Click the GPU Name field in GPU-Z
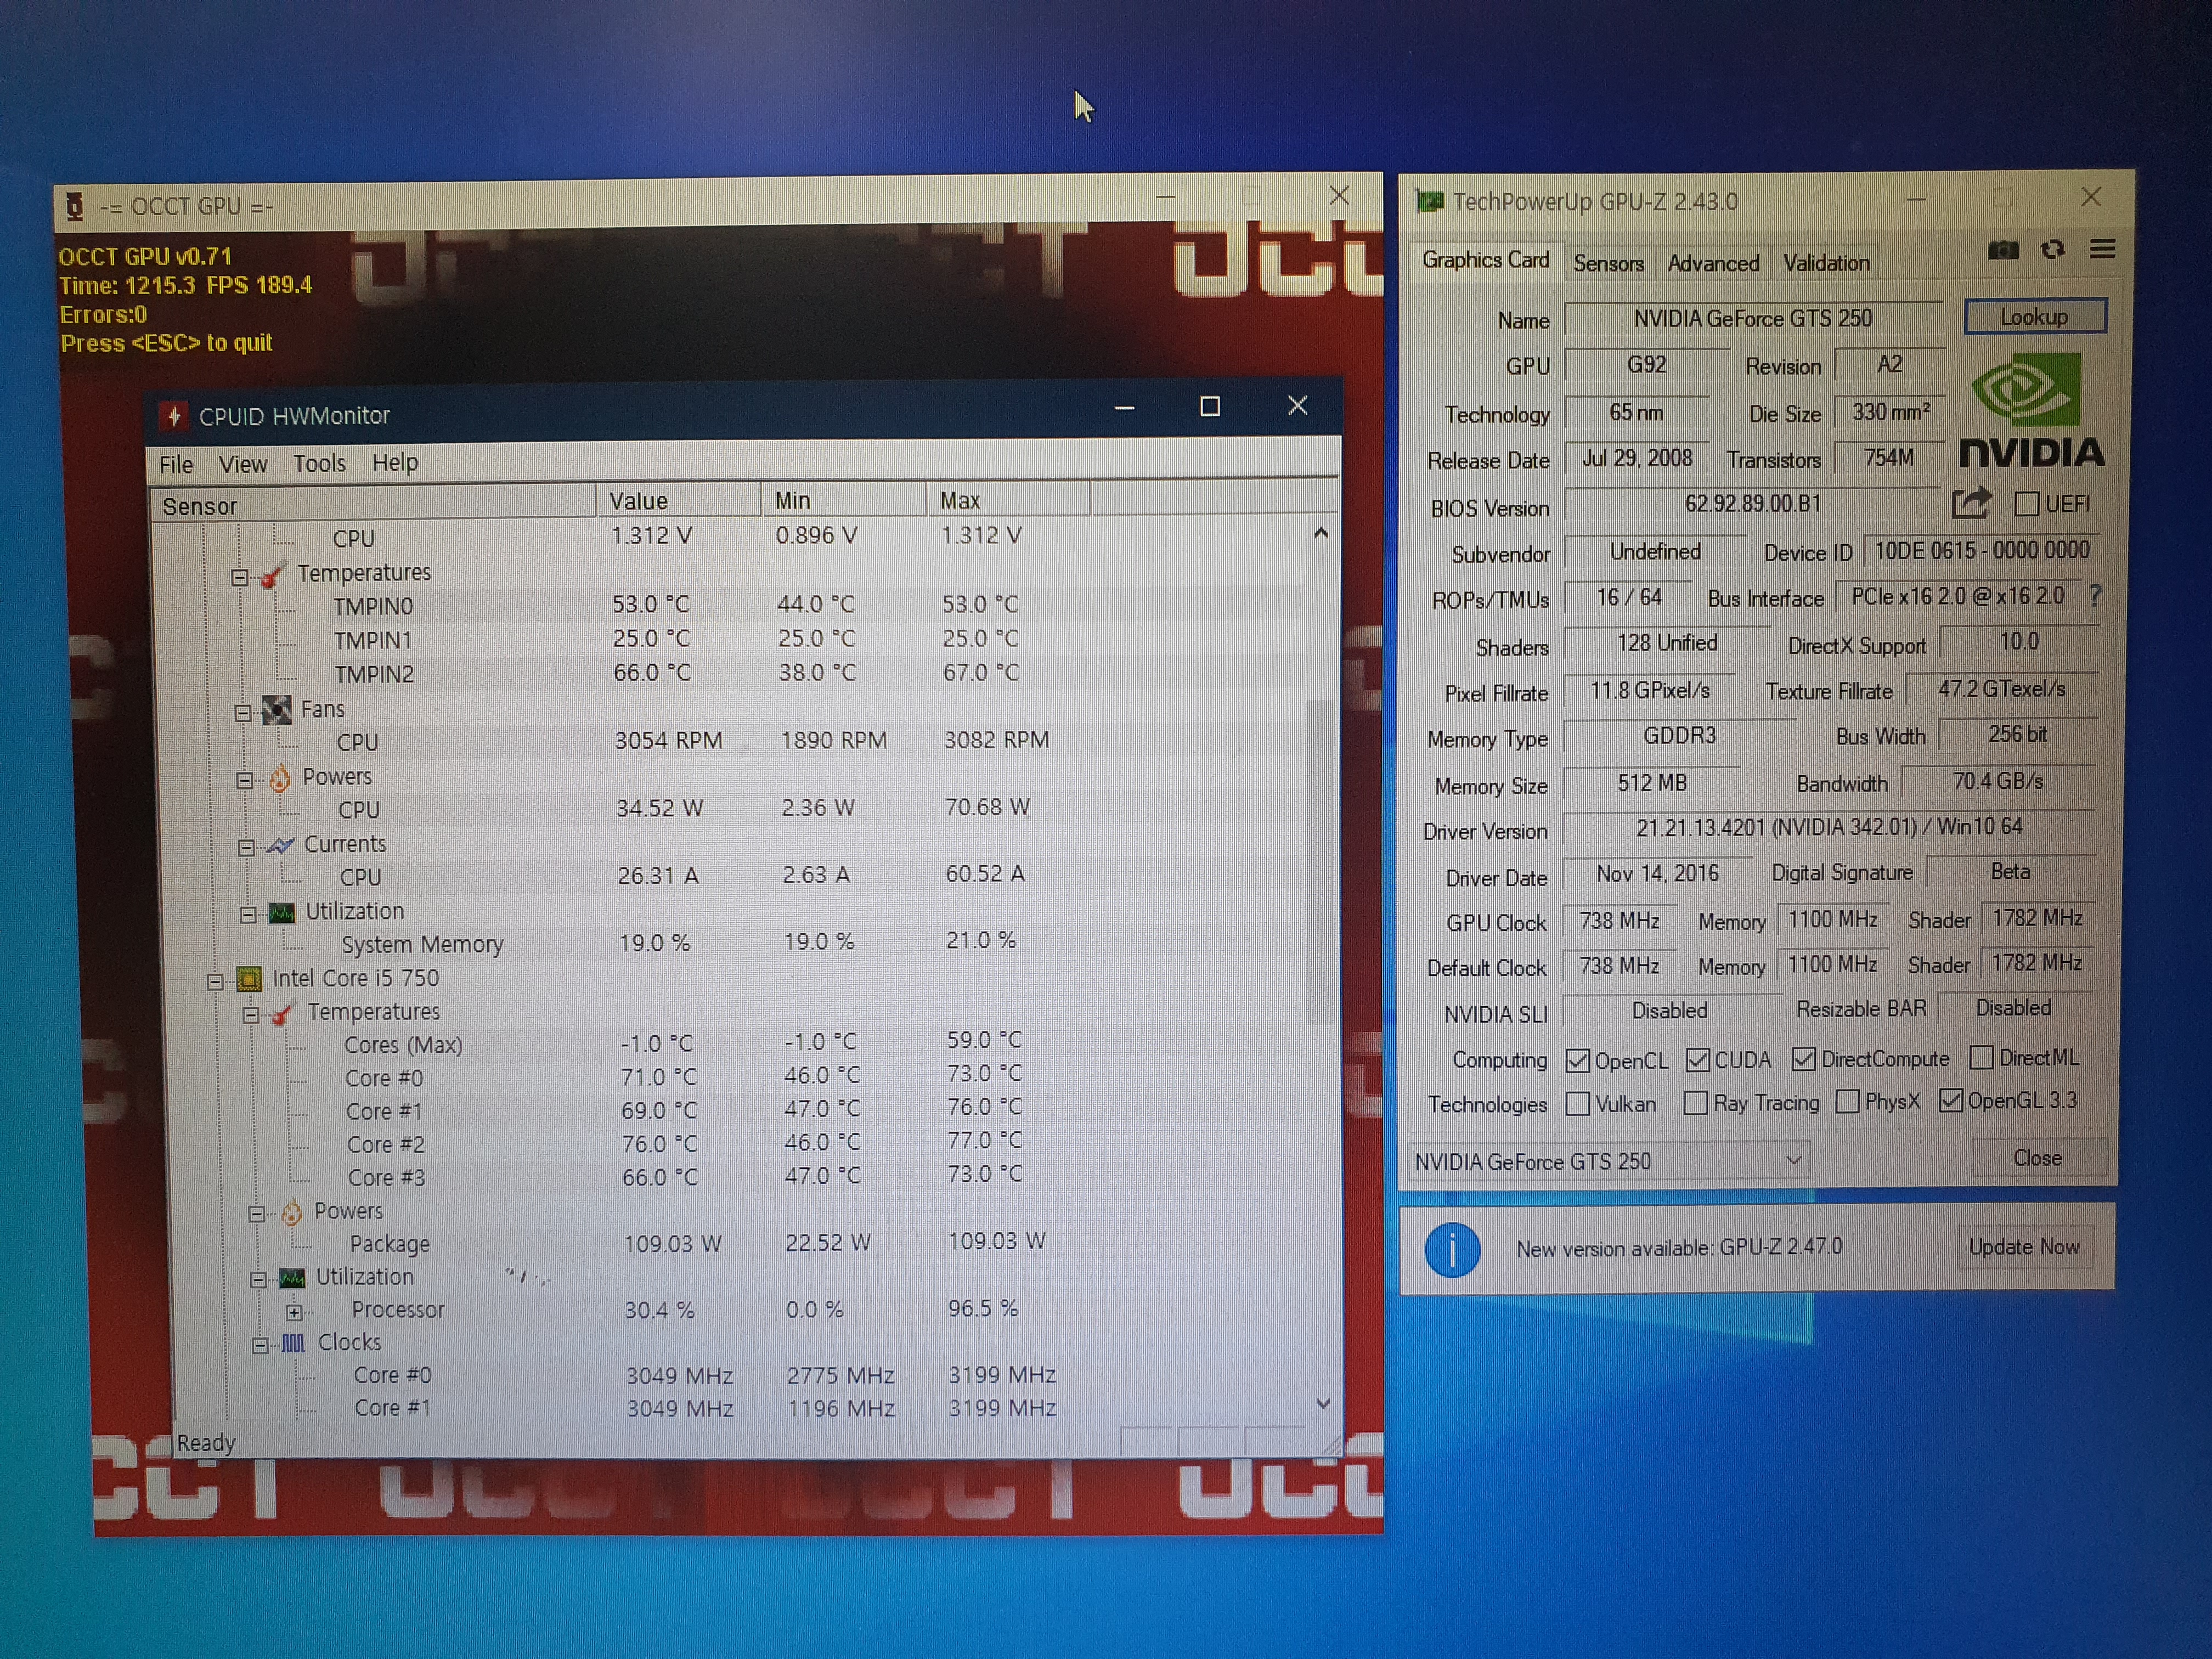The image size is (2212, 1659). pyautogui.click(x=1753, y=319)
